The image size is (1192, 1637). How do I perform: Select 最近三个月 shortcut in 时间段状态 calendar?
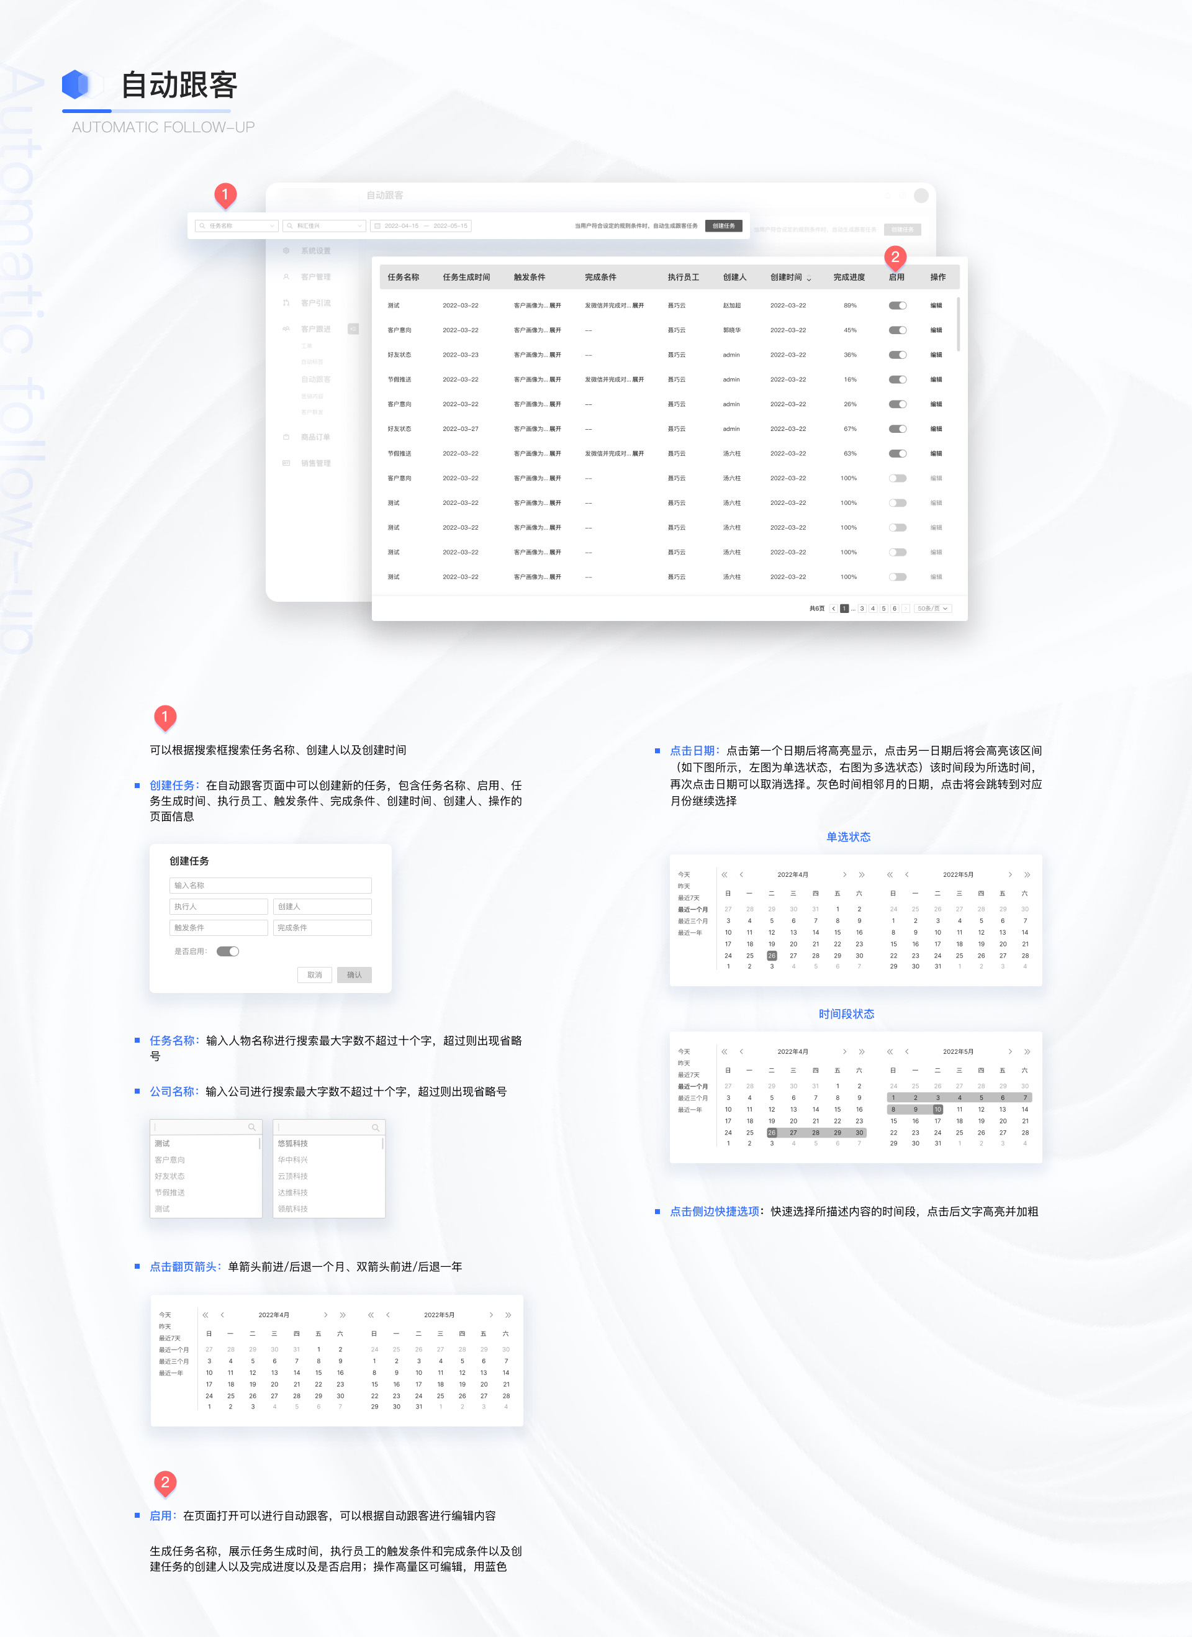693,1098
